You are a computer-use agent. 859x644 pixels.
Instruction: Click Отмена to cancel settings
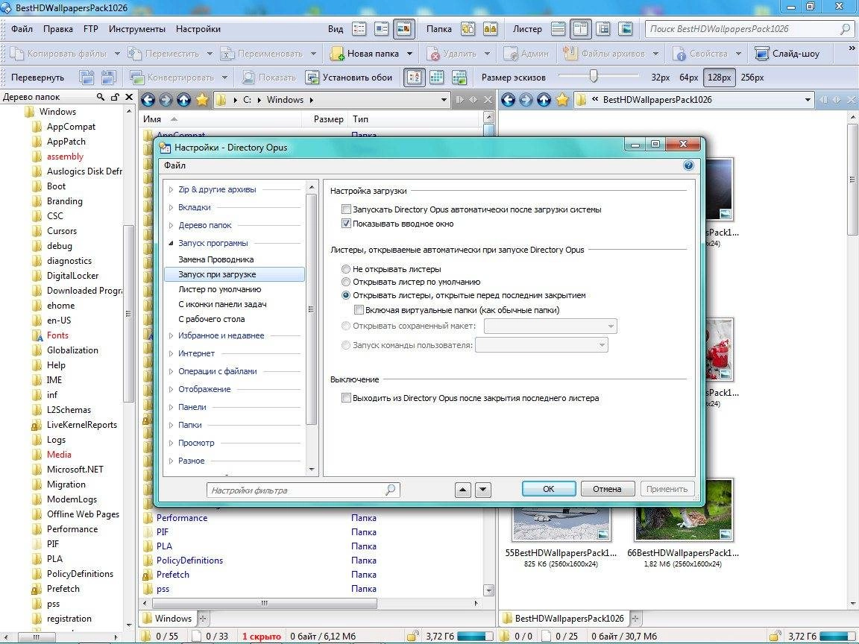pyautogui.click(x=607, y=489)
